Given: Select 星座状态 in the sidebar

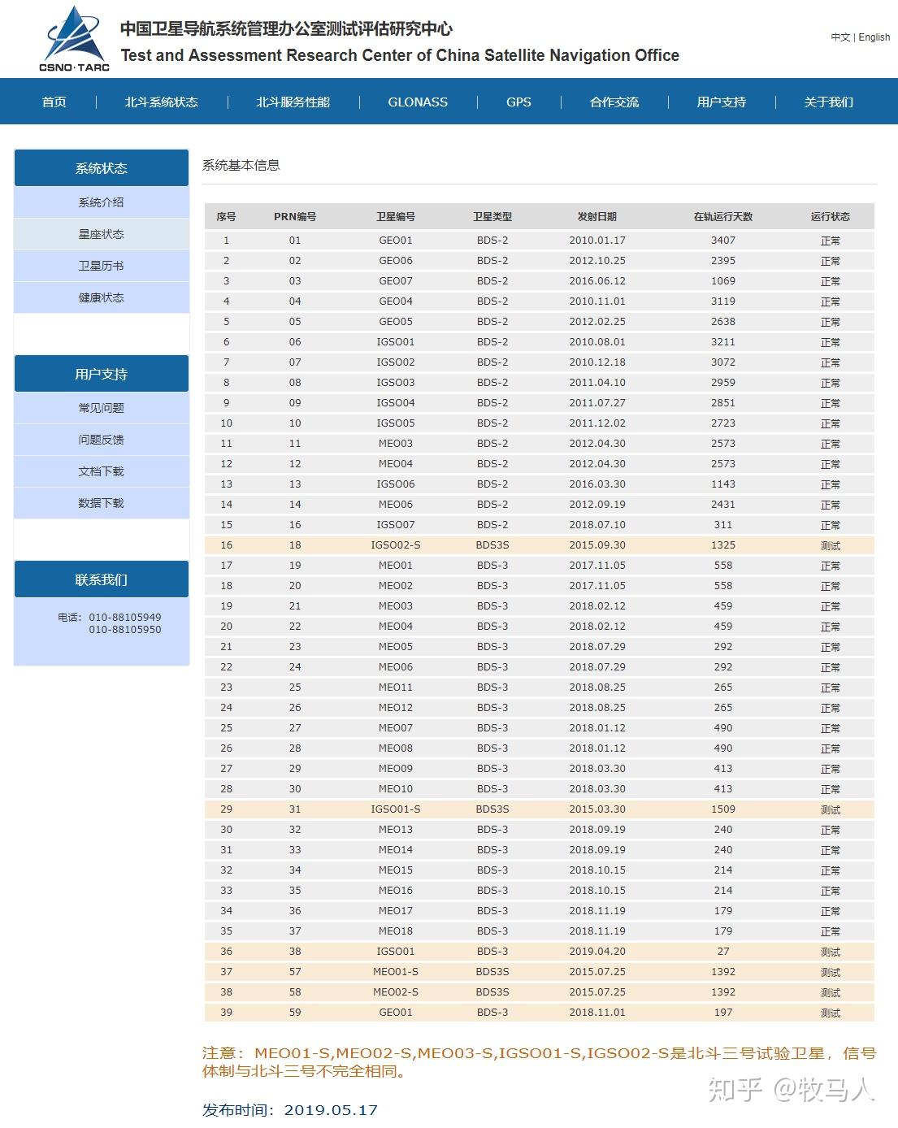Looking at the screenshot, I should point(102,234).
